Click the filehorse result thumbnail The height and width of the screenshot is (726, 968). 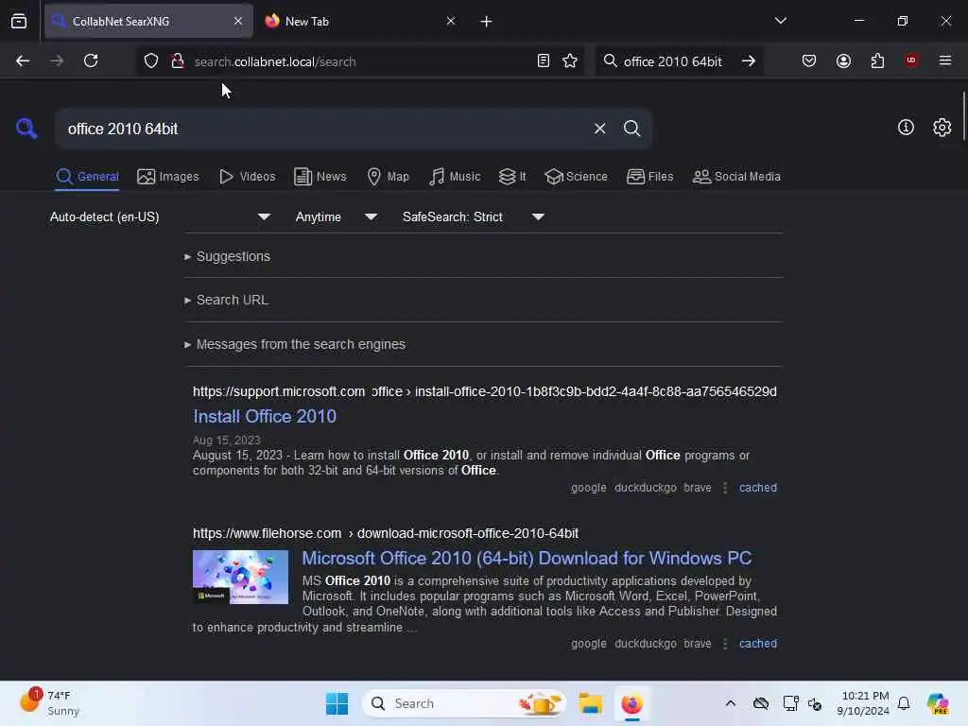[240, 577]
